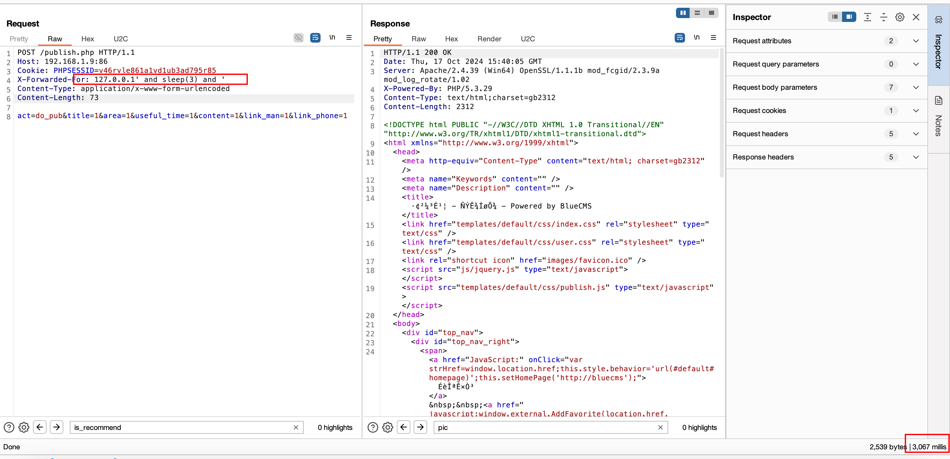Image resolution: width=950 pixels, height=459 pixels.
Task: Expand Response headers section
Action: pyautogui.click(x=826, y=157)
